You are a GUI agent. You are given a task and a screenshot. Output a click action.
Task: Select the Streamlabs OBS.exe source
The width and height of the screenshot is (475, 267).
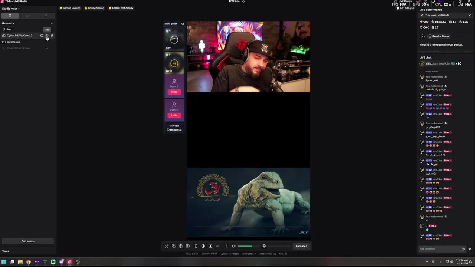[19, 48]
